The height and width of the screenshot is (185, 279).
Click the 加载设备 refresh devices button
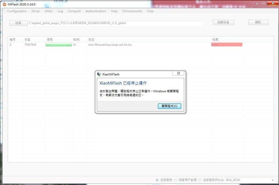coord(223,22)
